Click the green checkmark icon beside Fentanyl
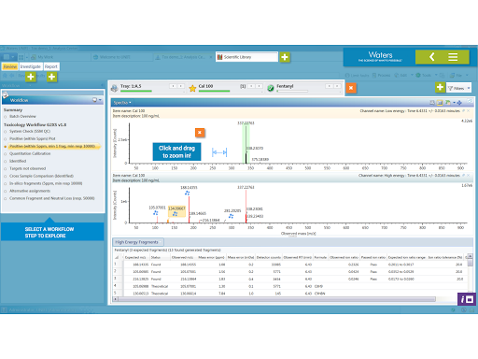Image resolution: width=478 pixels, height=359 pixels. pos(271,89)
